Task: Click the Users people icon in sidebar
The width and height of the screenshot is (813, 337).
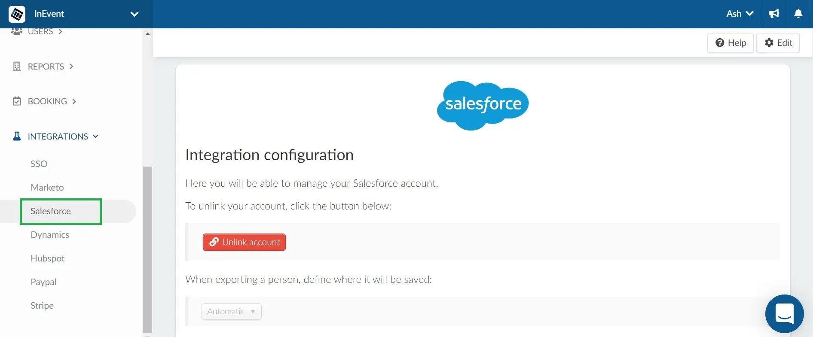Action: pos(17,32)
